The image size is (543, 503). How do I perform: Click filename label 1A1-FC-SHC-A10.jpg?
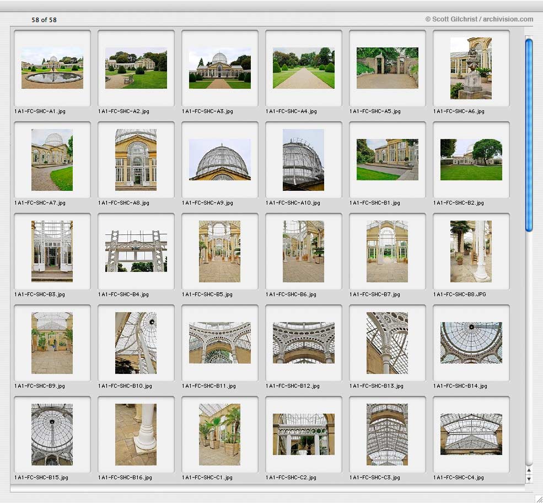pos(293,202)
